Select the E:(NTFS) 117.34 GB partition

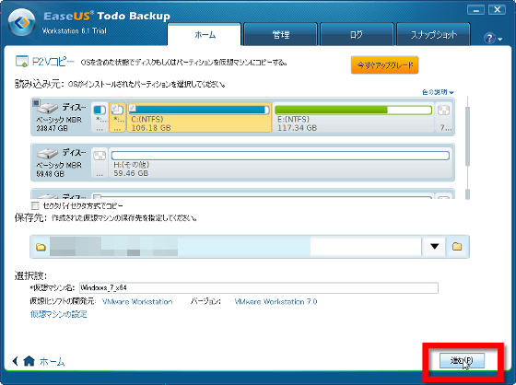tap(353, 117)
